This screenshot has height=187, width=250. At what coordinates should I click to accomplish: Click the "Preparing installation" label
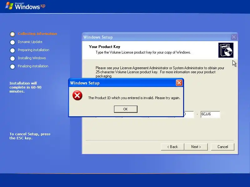pos(33,50)
